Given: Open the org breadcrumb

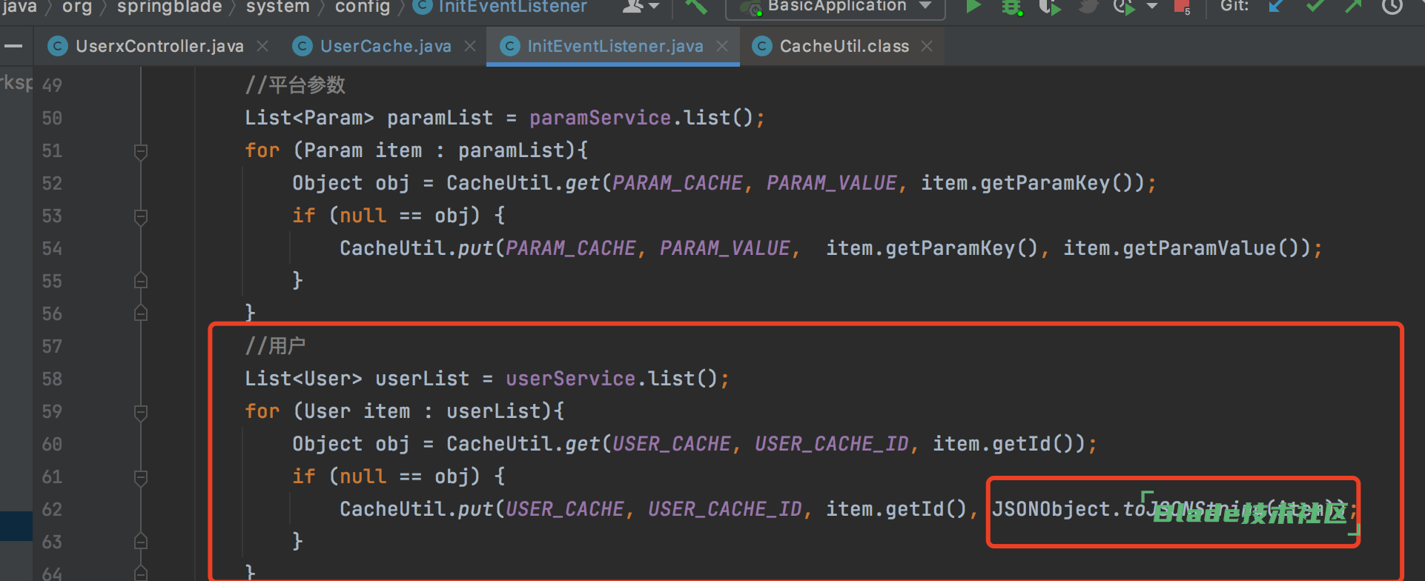Looking at the screenshot, I should click(77, 7).
